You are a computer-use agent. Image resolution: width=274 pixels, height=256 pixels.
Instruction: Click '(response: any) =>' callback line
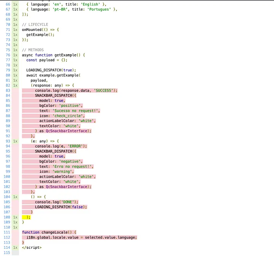pyautogui.click(x=53, y=85)
